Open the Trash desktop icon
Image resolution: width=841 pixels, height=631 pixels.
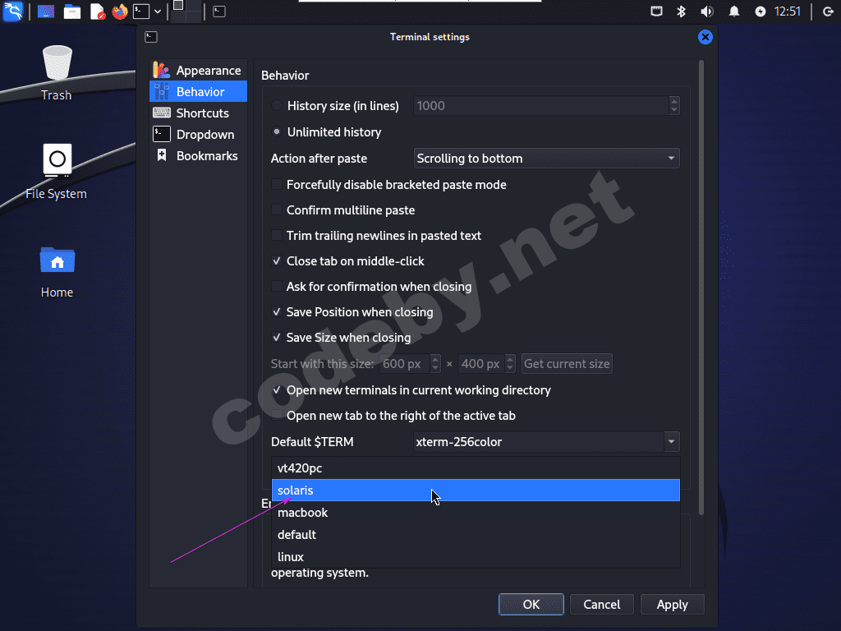point(57,73)
